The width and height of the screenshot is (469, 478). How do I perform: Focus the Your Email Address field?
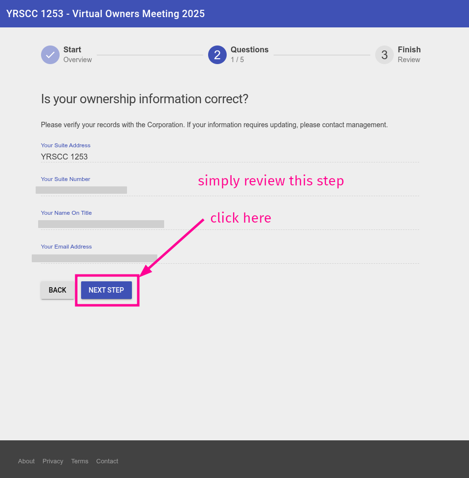pyautogui.click(x=230, y=257)
